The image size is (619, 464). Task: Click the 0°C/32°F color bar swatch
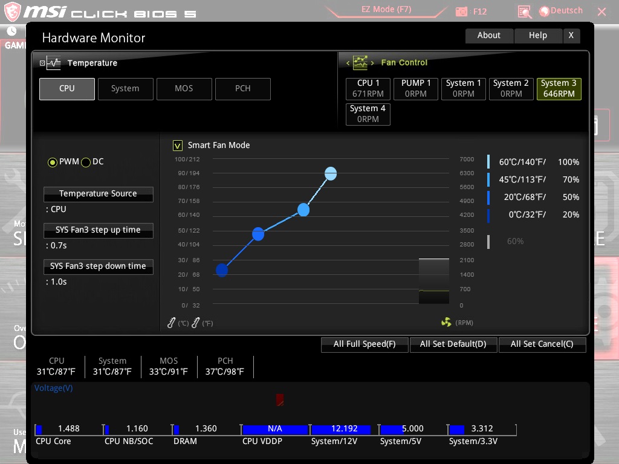488,216
